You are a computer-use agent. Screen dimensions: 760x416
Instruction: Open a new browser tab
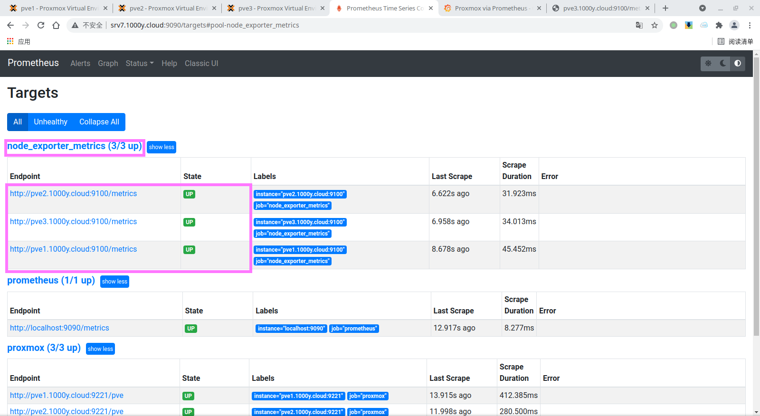pos(665,8)
